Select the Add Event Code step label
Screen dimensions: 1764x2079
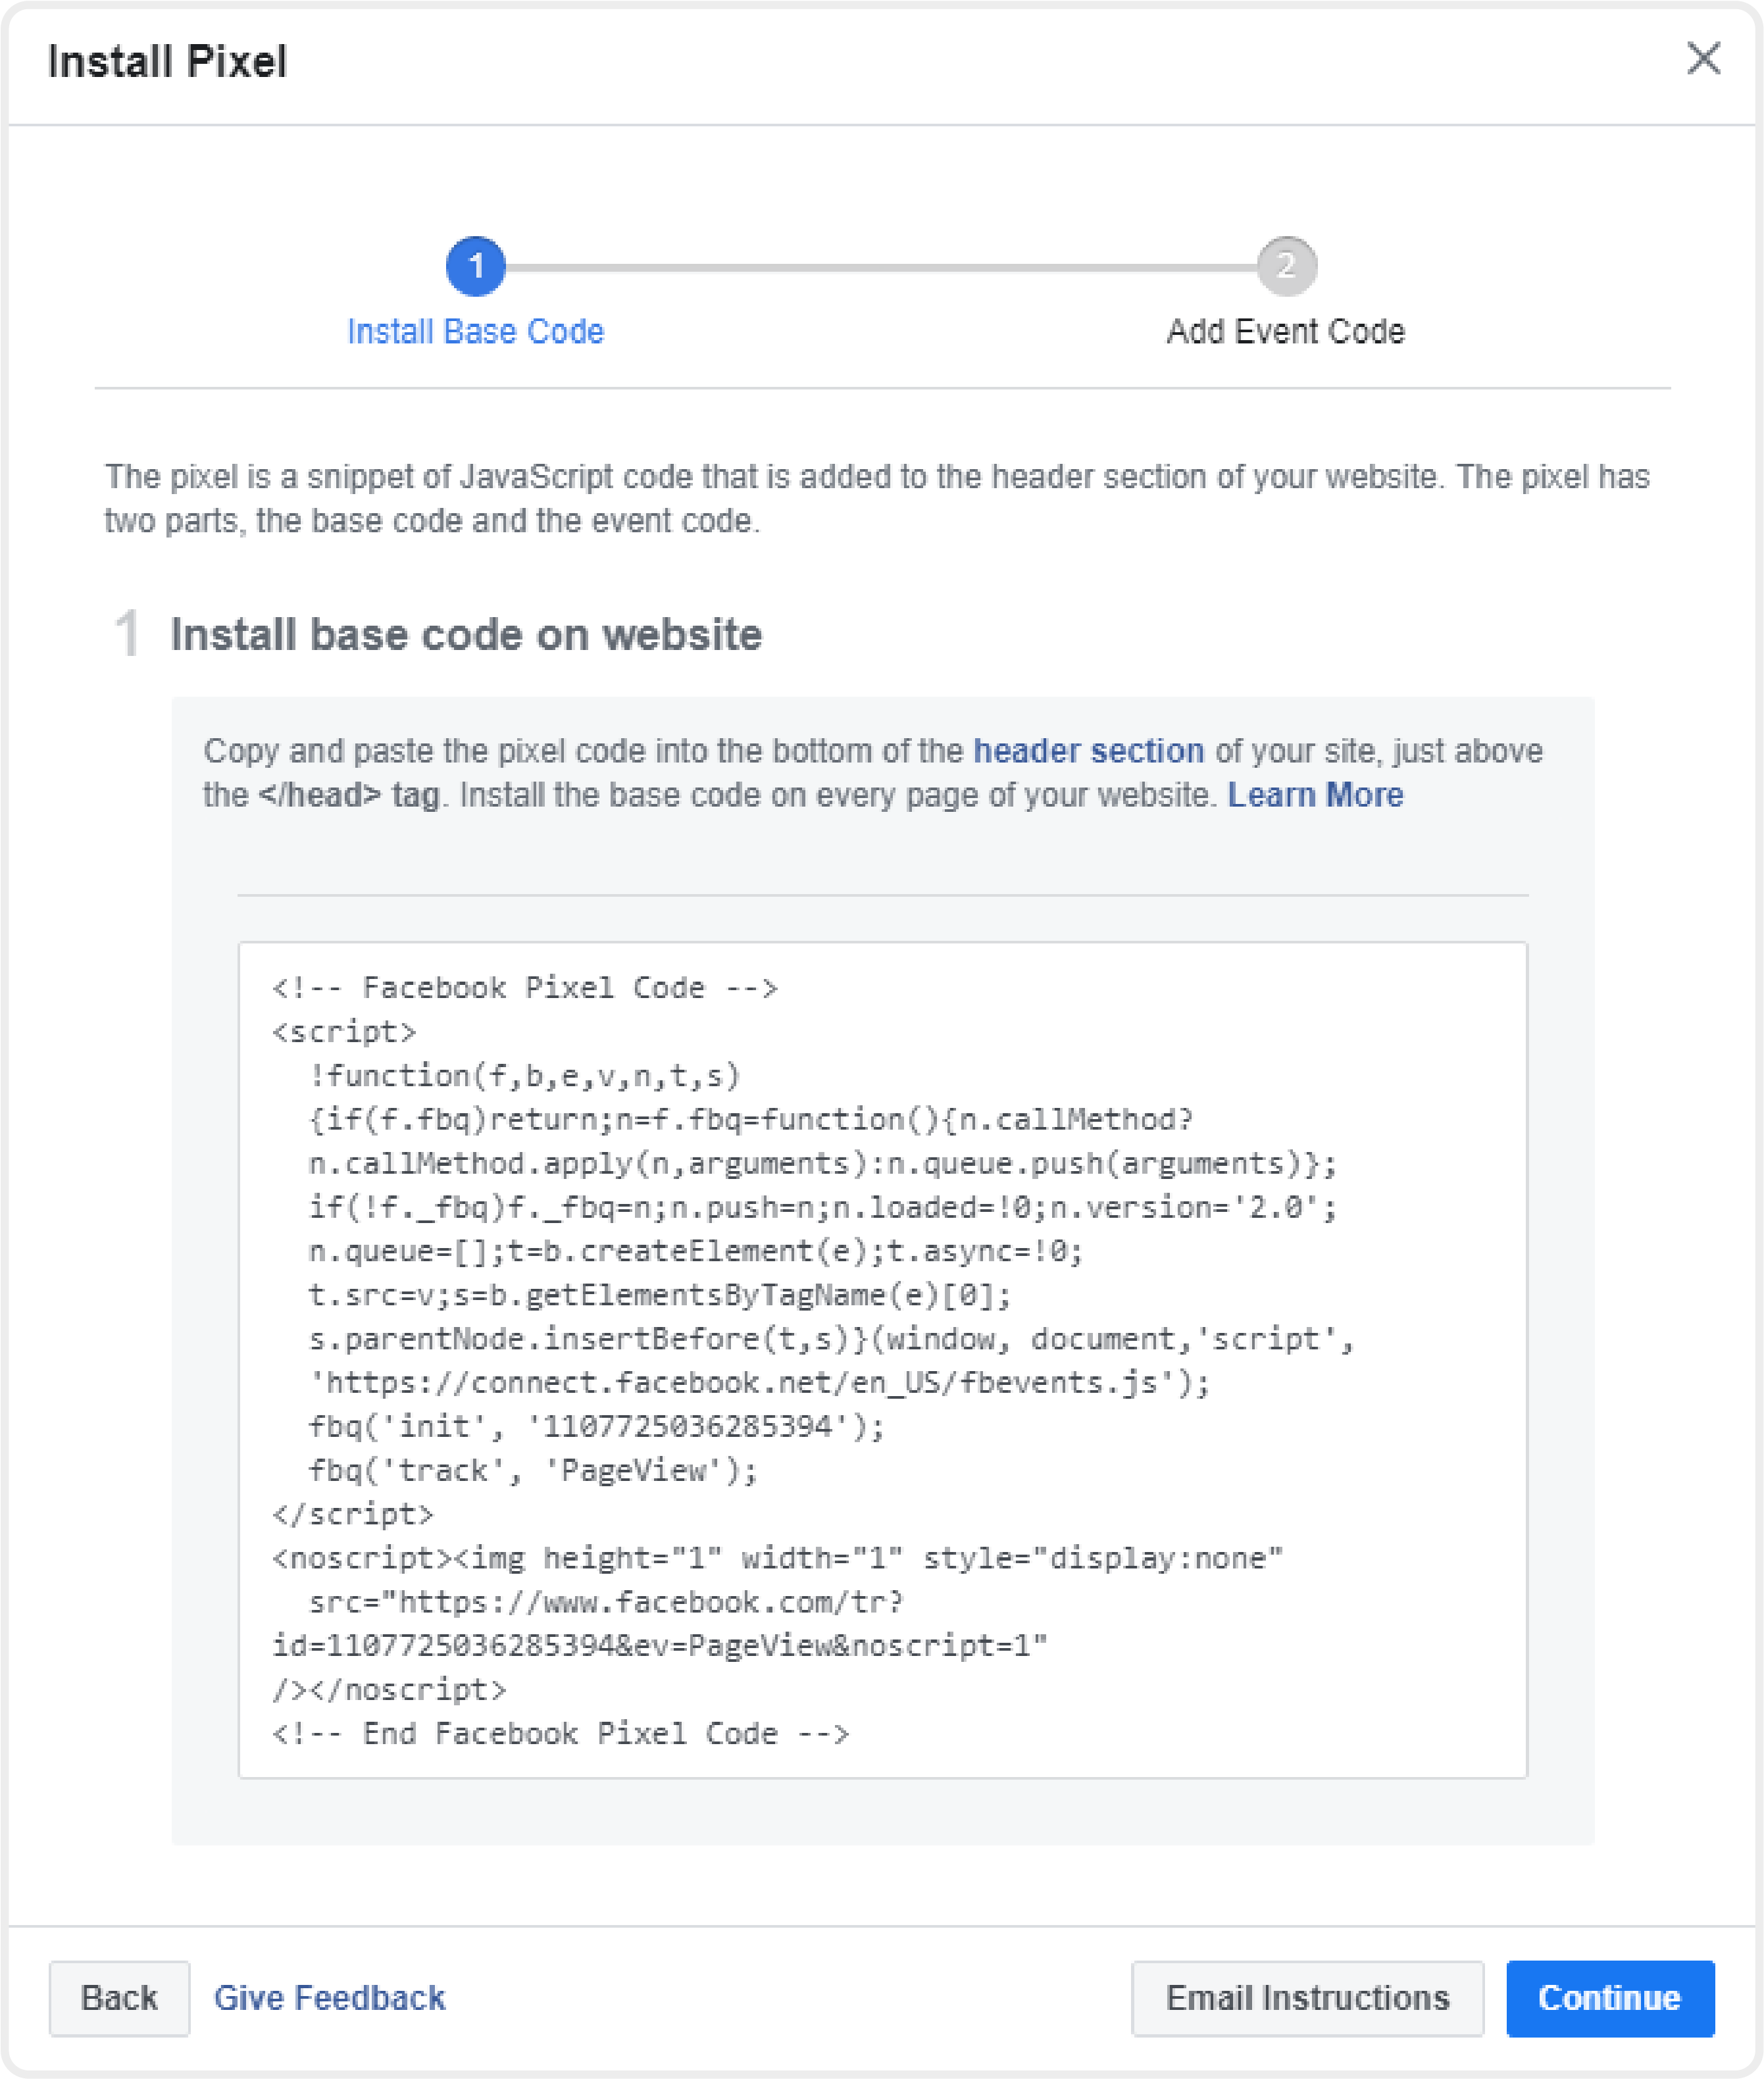1285,331
